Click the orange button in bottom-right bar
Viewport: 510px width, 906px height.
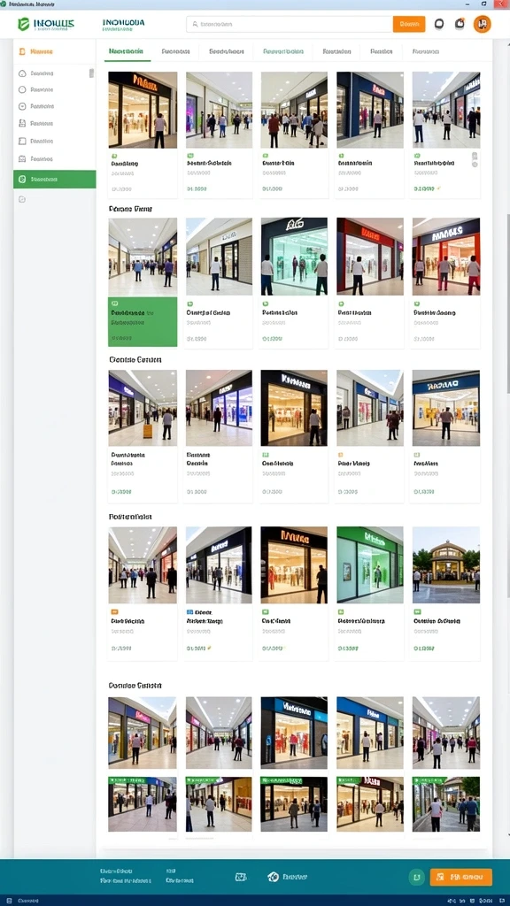click(x=460, y=877)
